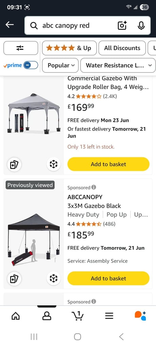Viewport: 156px width, 347px height.
Task: Go to the Home tab in bottom bar
Action: (x=16, y=316)
